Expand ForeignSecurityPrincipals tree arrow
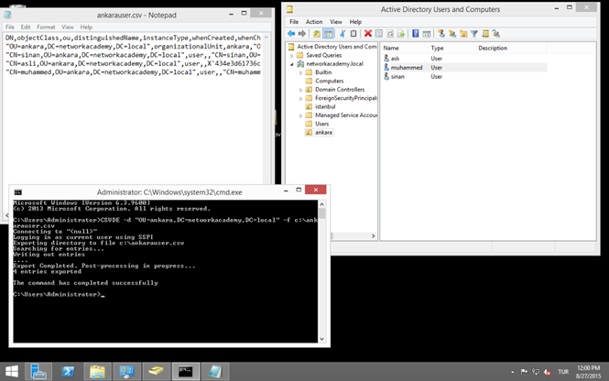This screenshot has width=609, height=381. pyautogui.click(x=300, y=98)
